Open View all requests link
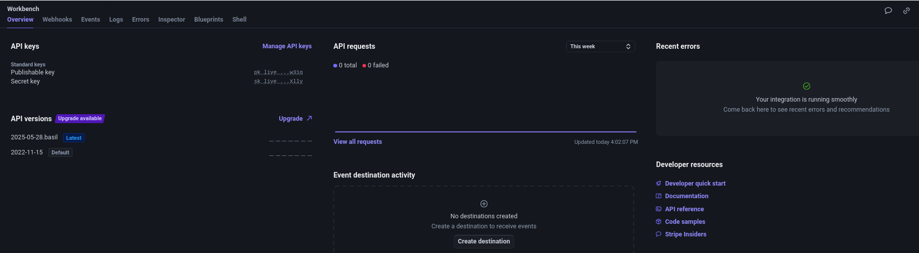Screen dimensions: 919x253 tap(357, 142)
